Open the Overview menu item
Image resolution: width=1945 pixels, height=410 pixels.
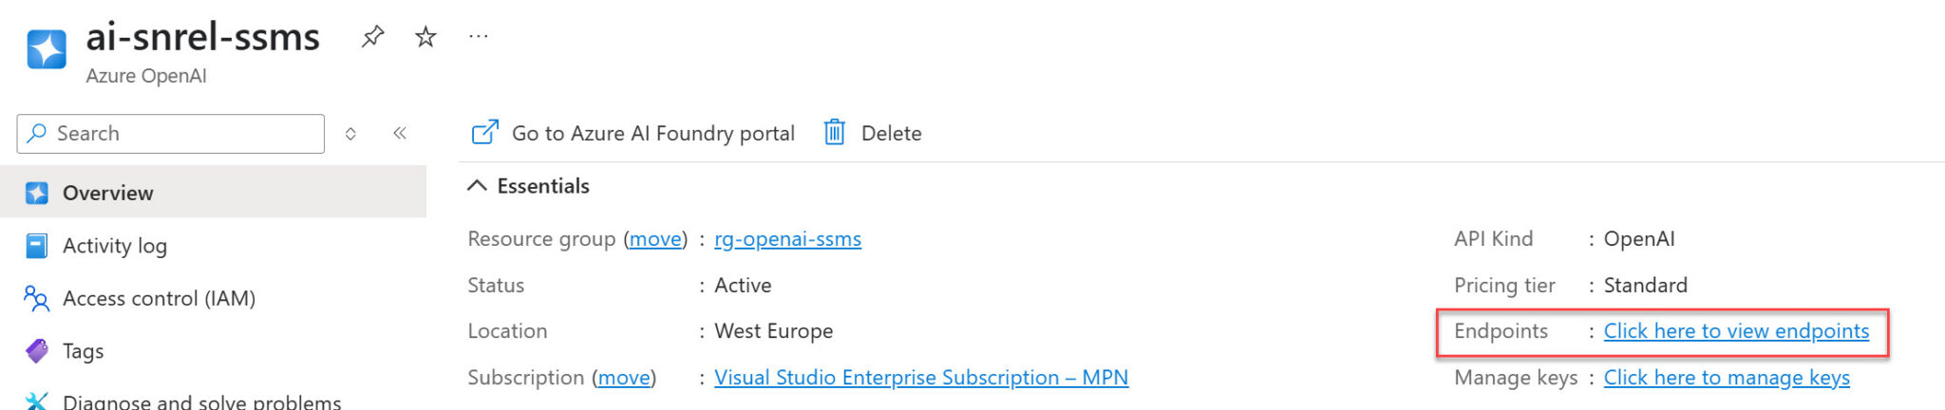coord(107,194)
